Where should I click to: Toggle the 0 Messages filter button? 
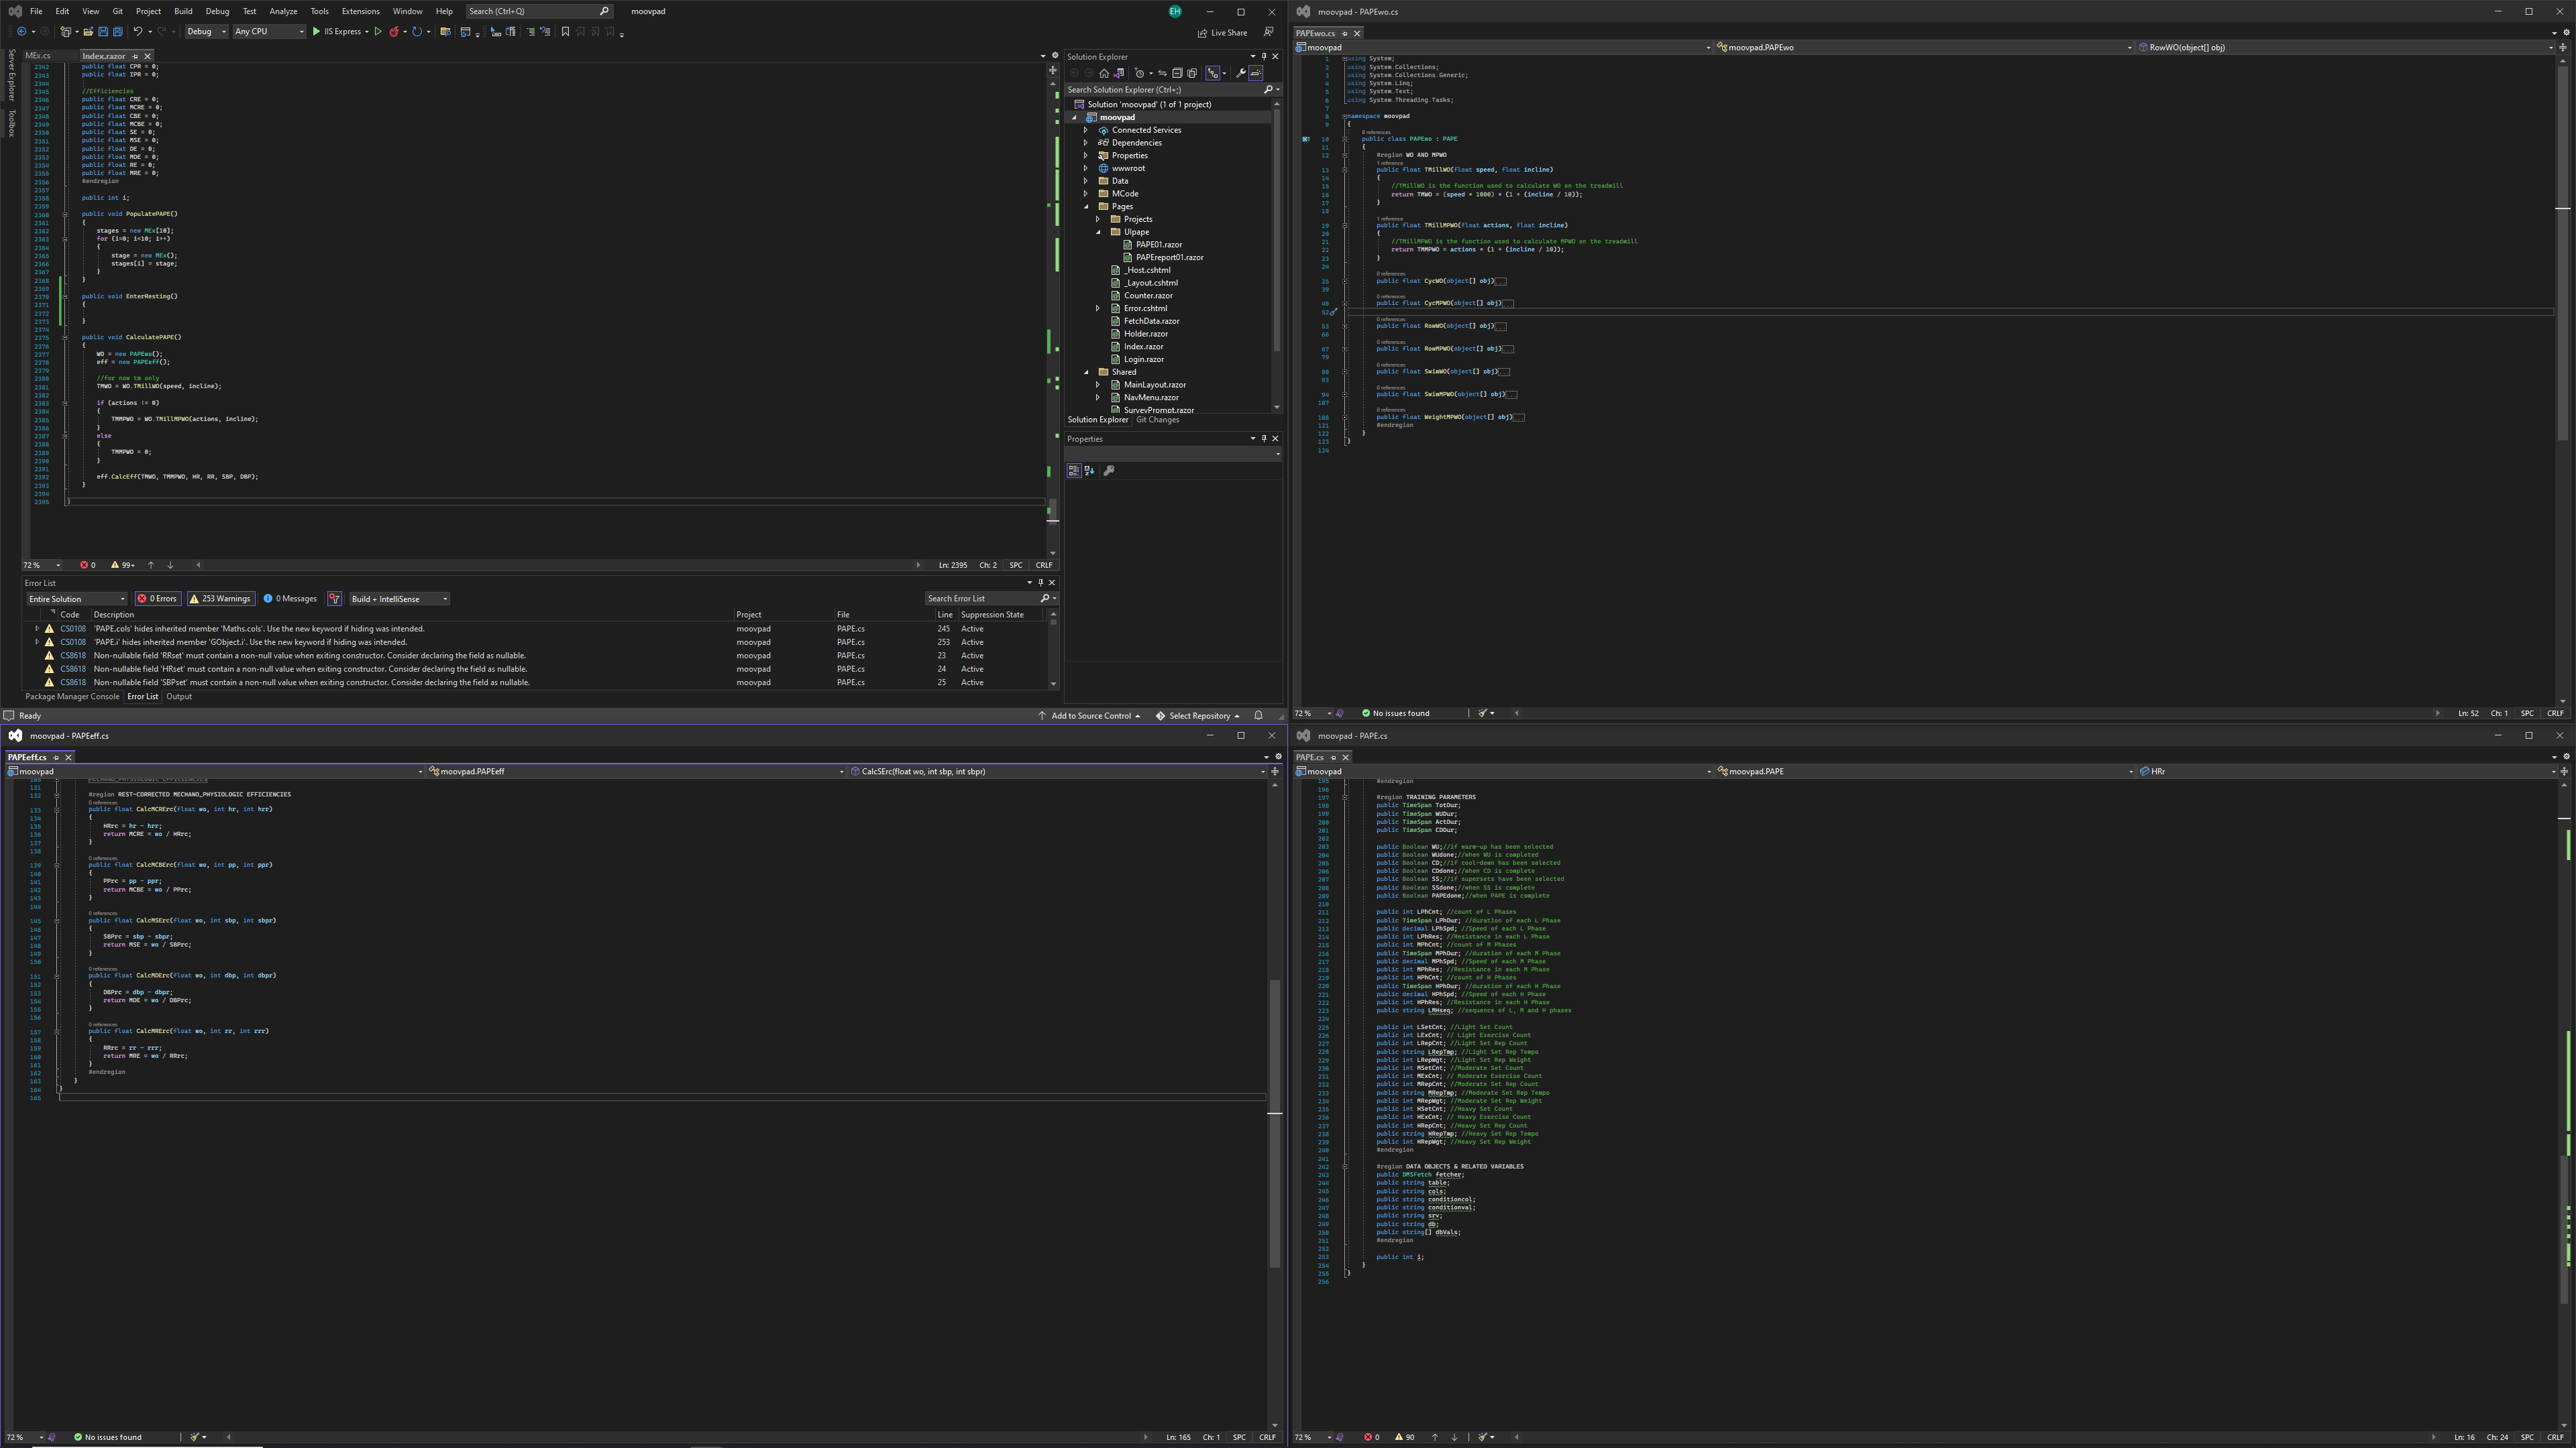[x=291, y=599]
